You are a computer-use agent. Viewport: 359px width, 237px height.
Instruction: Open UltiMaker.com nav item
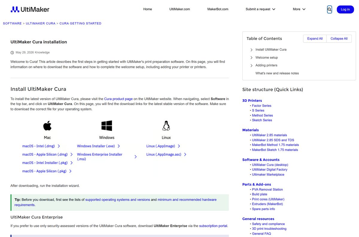[x=180, y=9]
